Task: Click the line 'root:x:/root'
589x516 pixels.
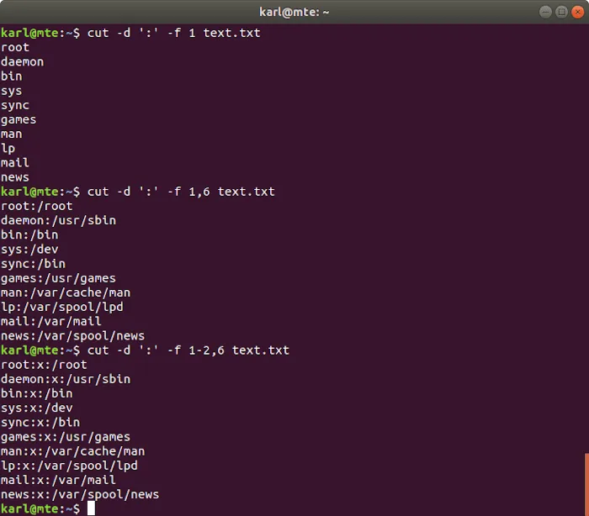Action: (44, 365)
